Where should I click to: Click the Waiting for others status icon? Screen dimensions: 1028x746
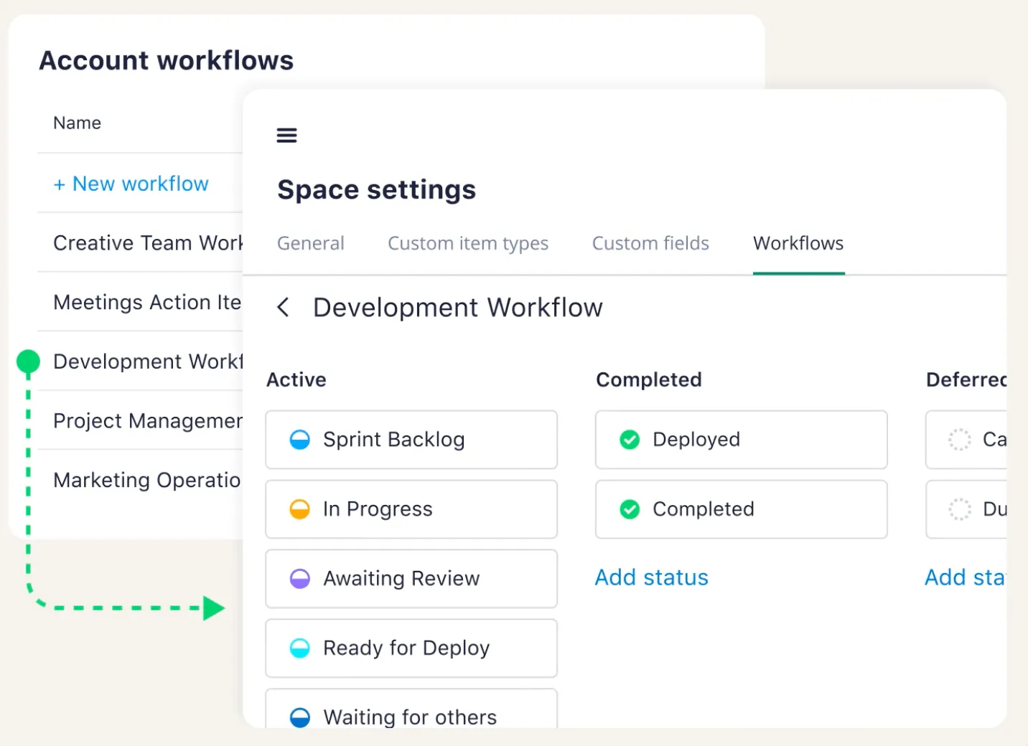(299, 717)
